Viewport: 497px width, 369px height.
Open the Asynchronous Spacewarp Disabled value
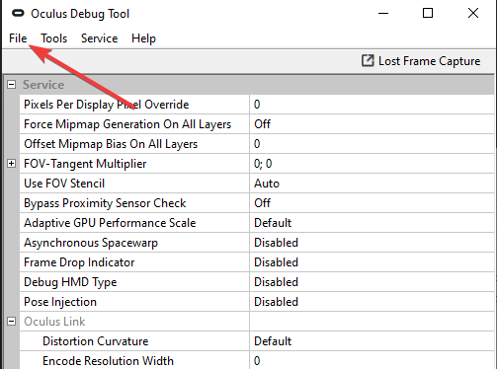[373, 243]
